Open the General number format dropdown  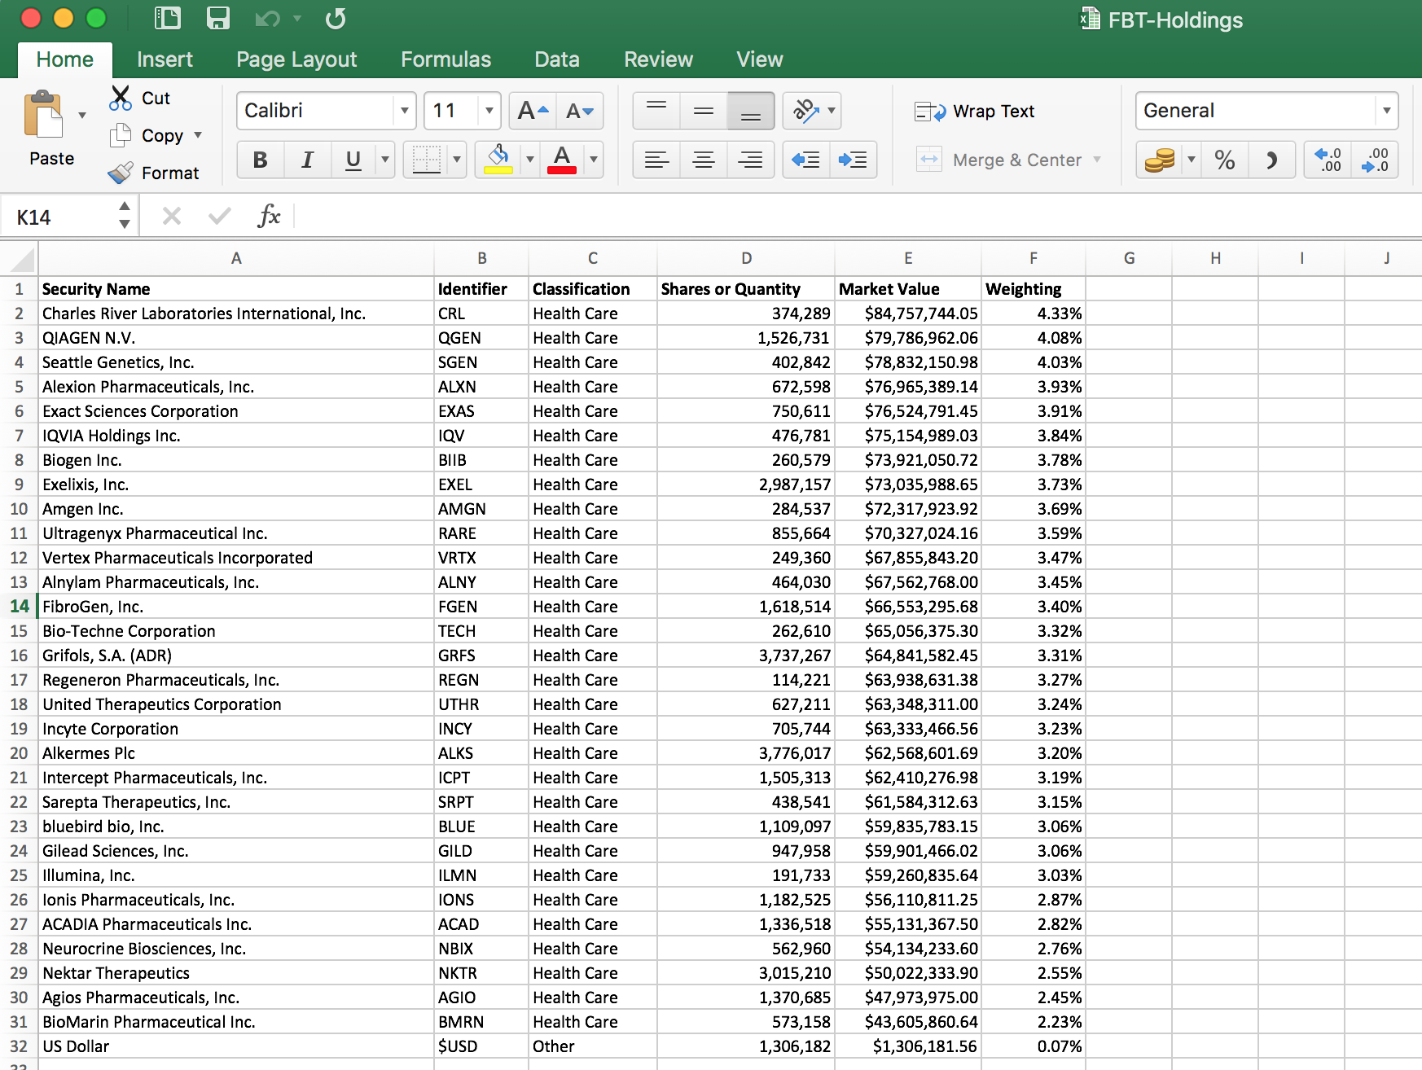pyautogui.click(x=1387, y=111)
